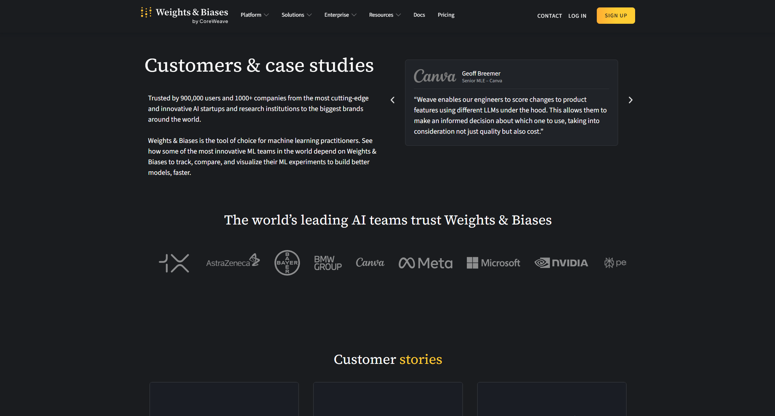This screenshot has height=416, width=775.
Task: Open the Docs page
Action: (419, 15)
